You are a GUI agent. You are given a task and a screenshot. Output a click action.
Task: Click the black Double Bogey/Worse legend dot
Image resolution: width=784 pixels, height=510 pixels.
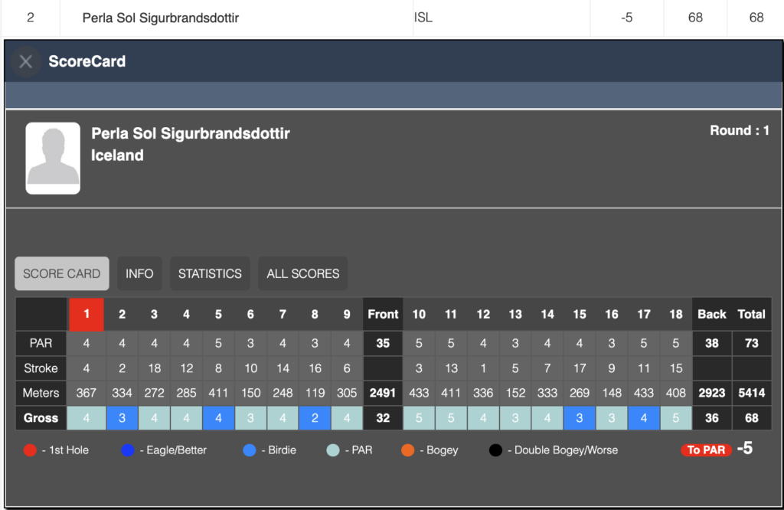pos(495,450)
